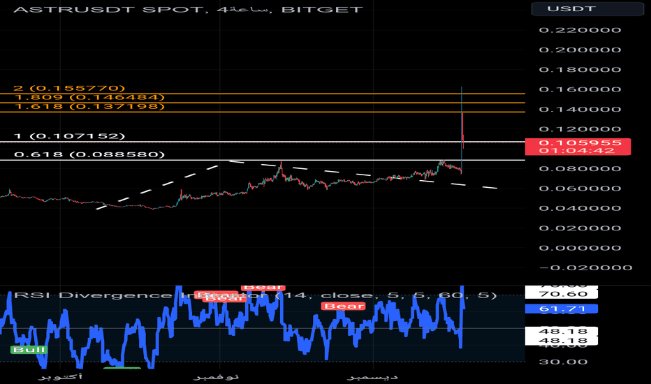Screen dimensions: 651x384
Task: Select the 1.809 (0.146484) Fibonacci label
Action: pos(89,97)
